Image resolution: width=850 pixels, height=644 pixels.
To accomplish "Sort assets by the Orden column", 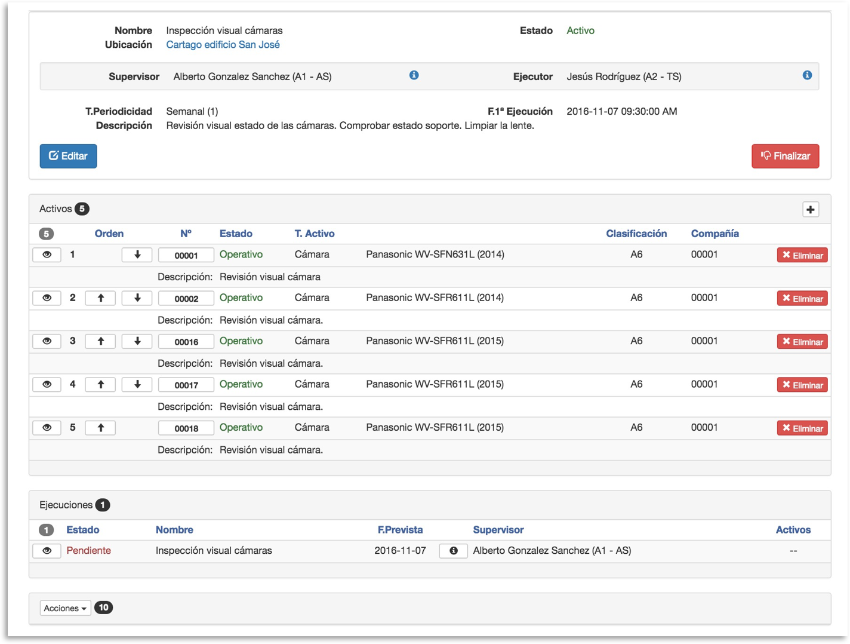I will tap(109, 234).
